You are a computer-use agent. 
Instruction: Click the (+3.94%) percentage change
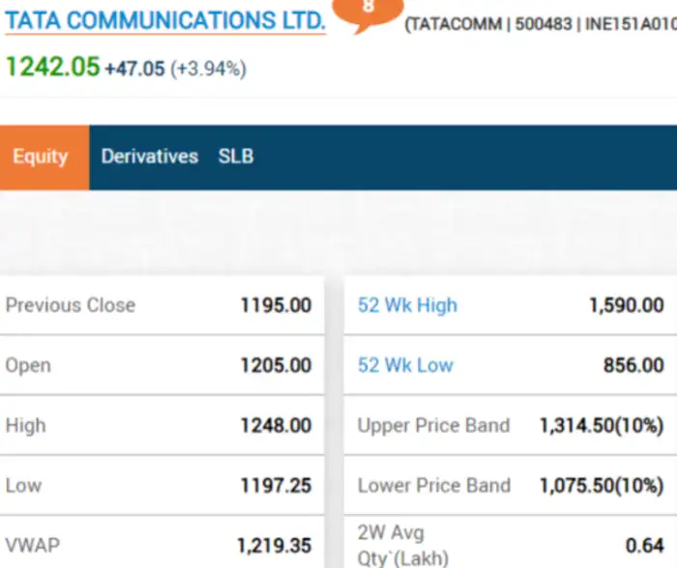[208, 69]
